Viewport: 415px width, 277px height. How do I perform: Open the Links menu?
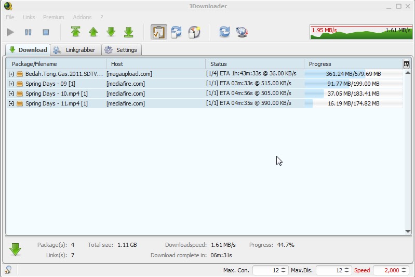(29, 17)
